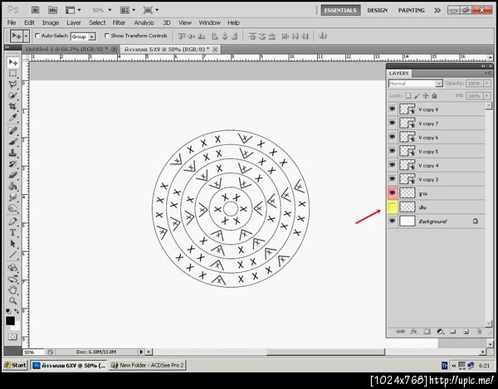Launch Mini Bridge from application bar
The width and height of the screenshot is (498, 389).
click(x=53, y=10)
